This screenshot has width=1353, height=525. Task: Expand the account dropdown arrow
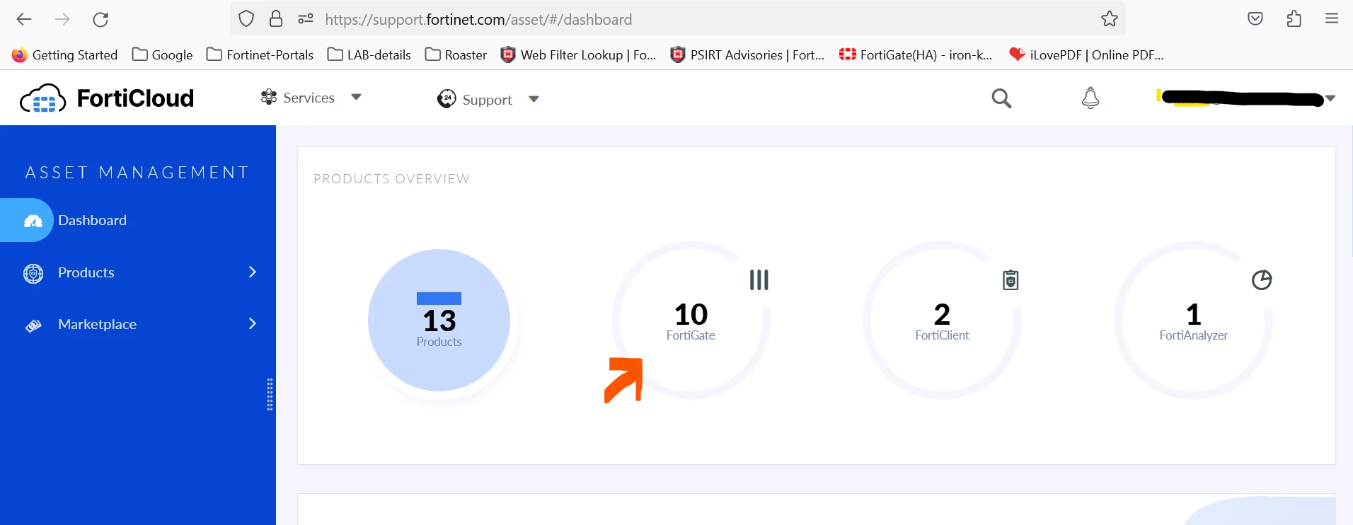point(1330,98)
